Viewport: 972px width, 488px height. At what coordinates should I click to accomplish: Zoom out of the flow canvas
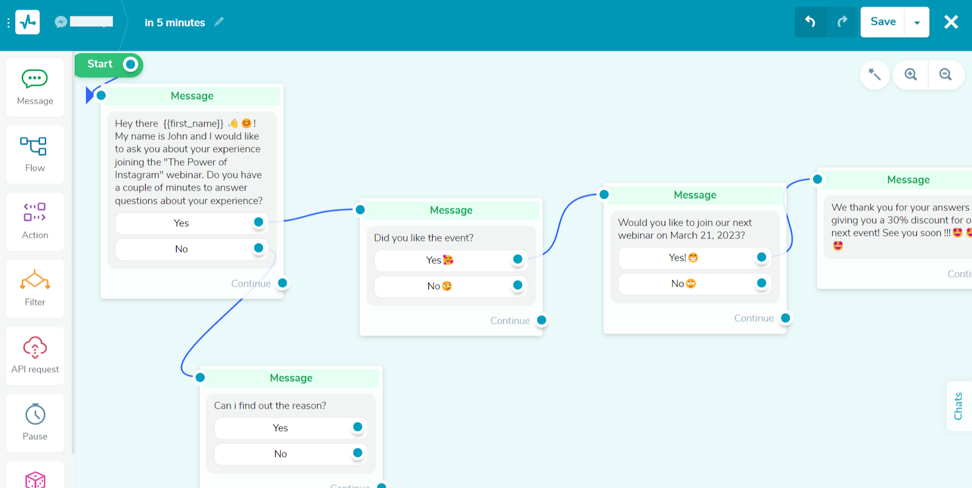pyautogui.click(x=945, y=75)
